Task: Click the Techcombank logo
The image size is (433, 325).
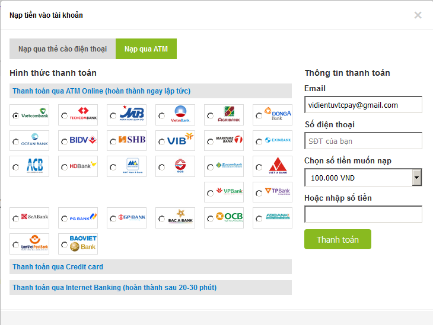Action: click(x=83, y=114)
